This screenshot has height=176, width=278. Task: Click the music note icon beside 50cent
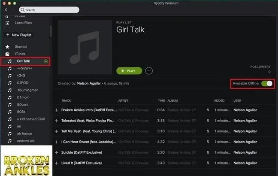point(9,105)
